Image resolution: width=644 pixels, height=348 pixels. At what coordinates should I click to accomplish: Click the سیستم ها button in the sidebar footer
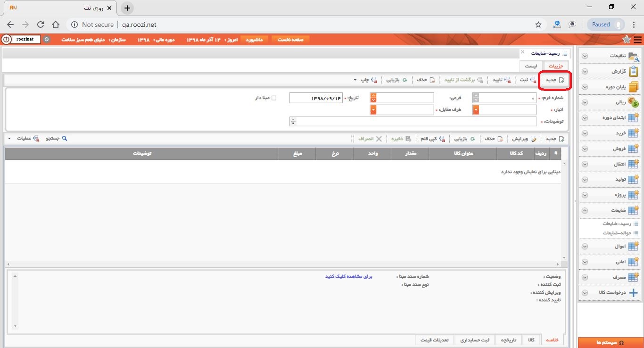tap(610, 343)
